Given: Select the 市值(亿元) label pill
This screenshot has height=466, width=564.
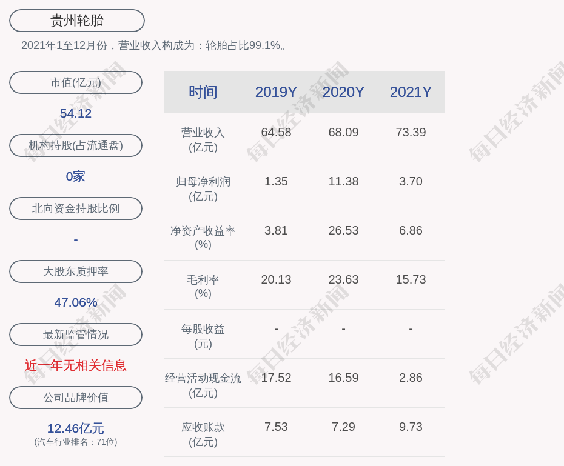Looking at the screenshot, I should pos(76,82).
